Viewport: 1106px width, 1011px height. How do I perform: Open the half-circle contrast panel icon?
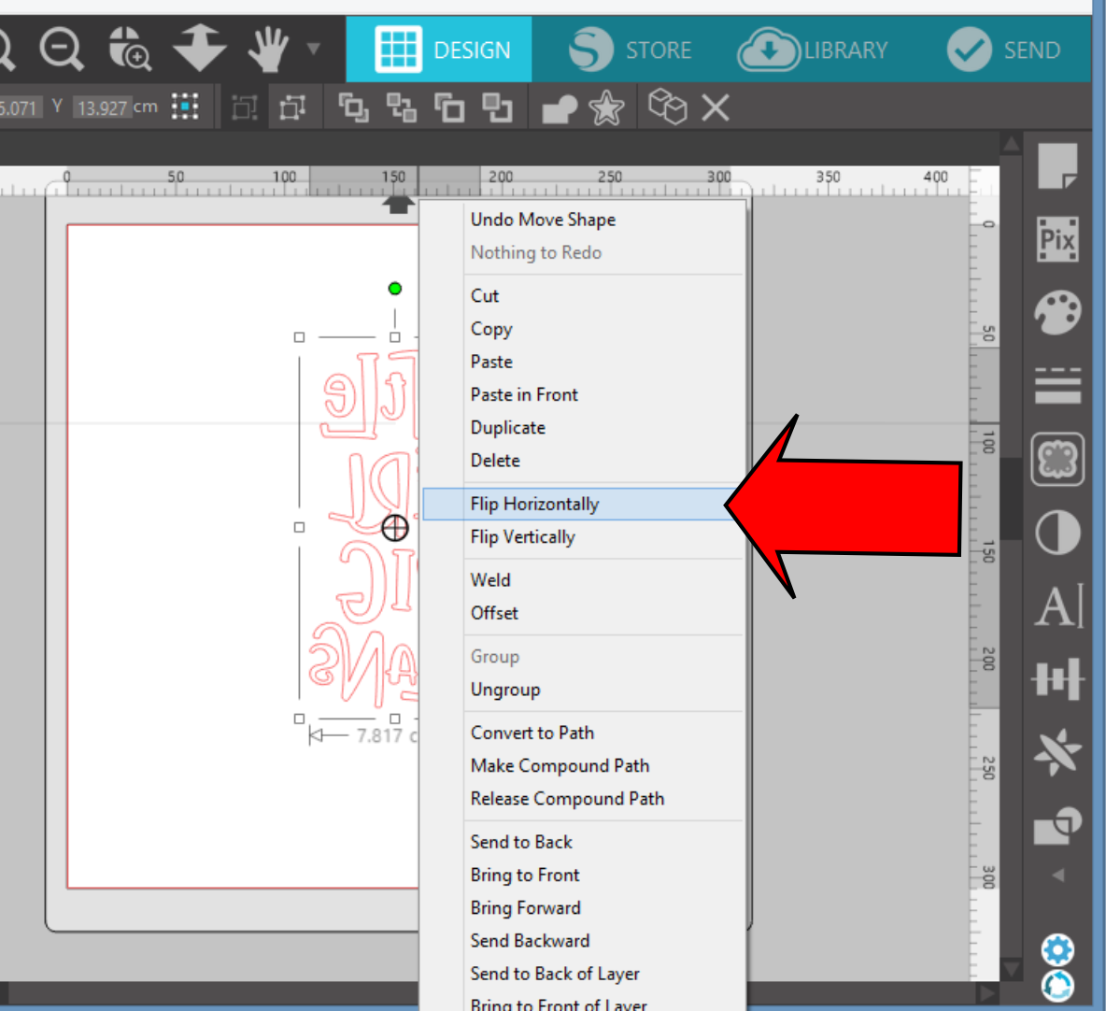(x=1057, y=533)
